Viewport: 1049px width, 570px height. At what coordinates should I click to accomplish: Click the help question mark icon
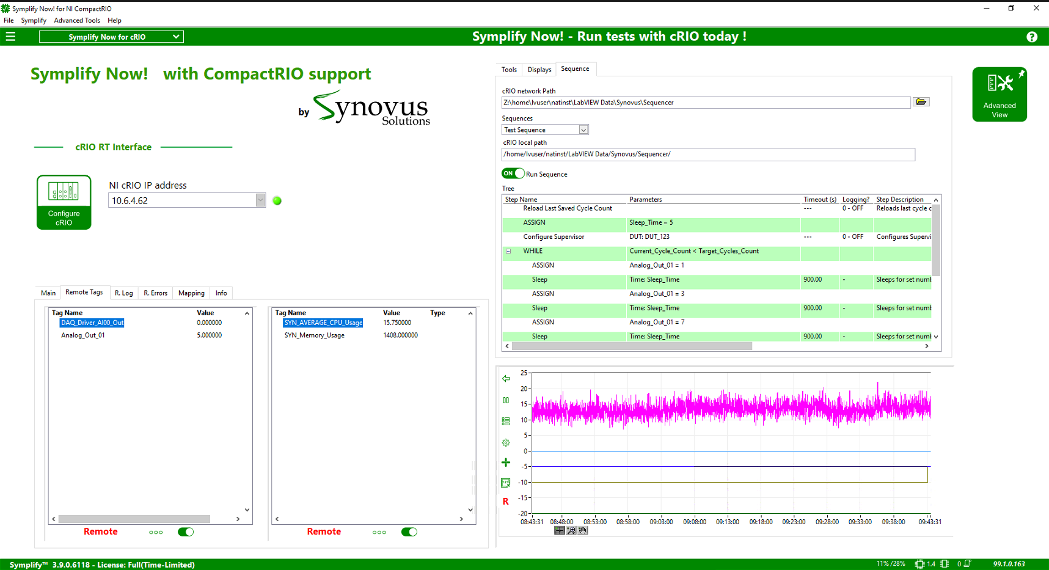click(x=1032, y=37)
